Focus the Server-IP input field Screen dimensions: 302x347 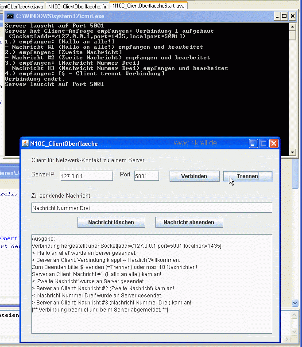pyautogui.click(x=86, y=176)
